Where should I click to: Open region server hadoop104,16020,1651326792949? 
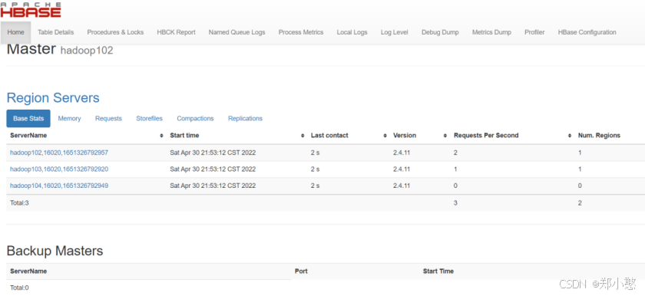point(59,186)
